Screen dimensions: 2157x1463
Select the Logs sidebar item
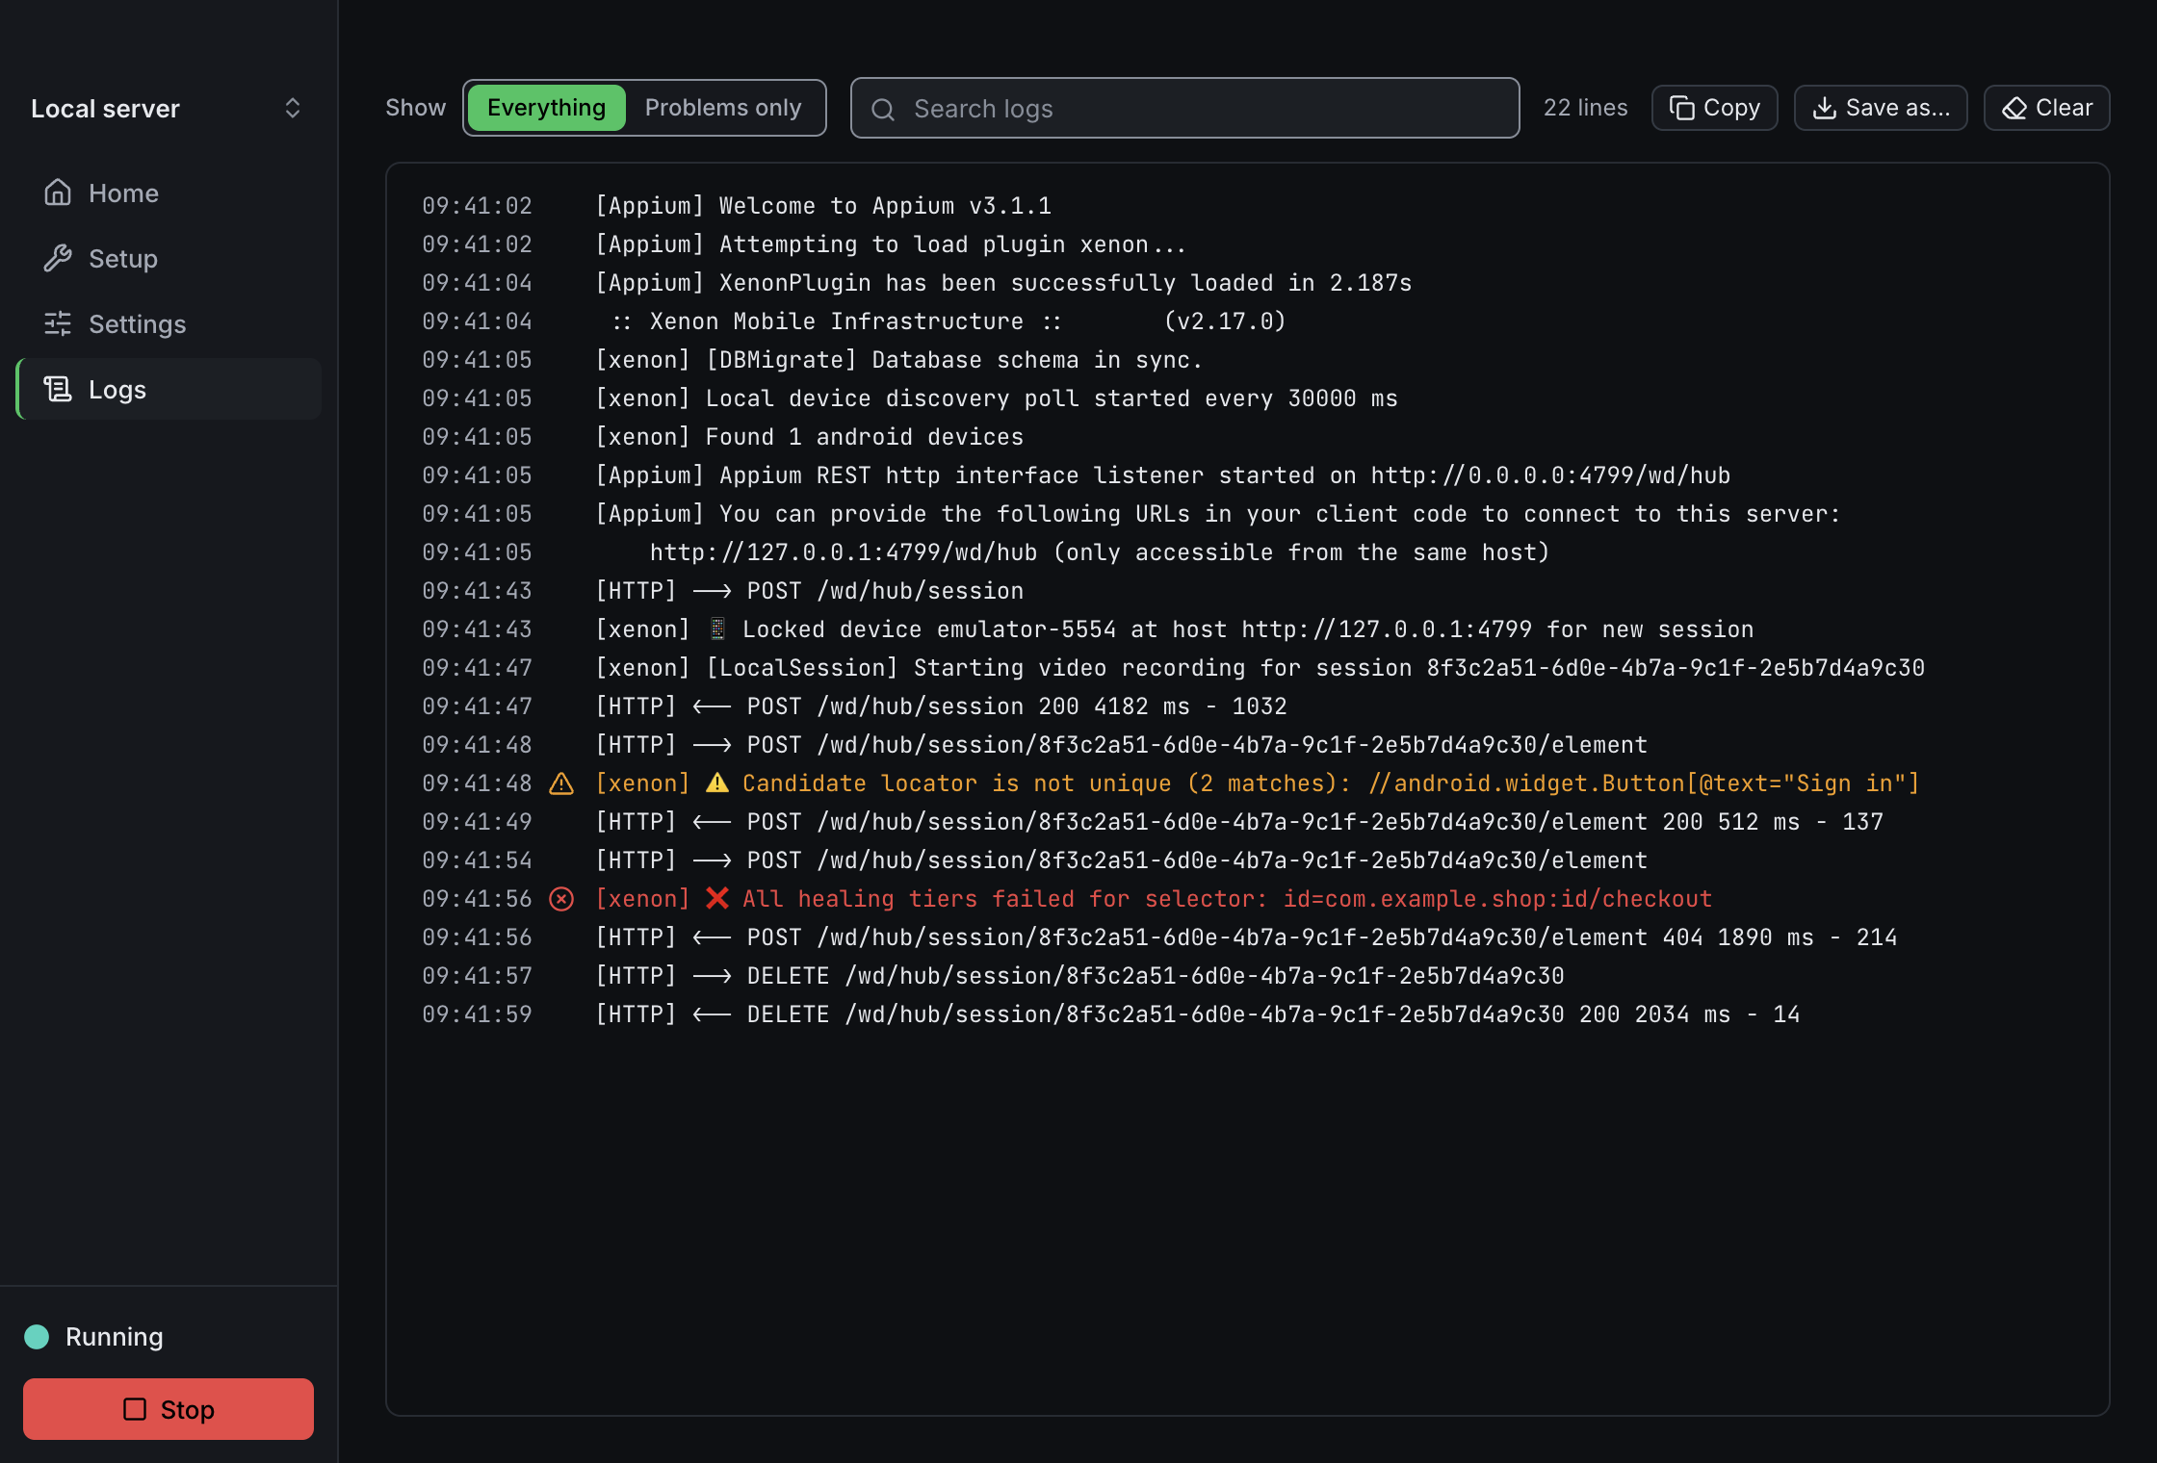pyautogui.click(x=169, y=389)
